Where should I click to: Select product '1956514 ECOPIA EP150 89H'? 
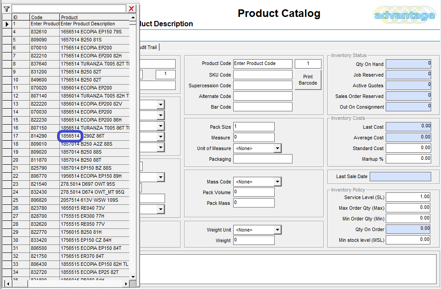tap(95, 176)
